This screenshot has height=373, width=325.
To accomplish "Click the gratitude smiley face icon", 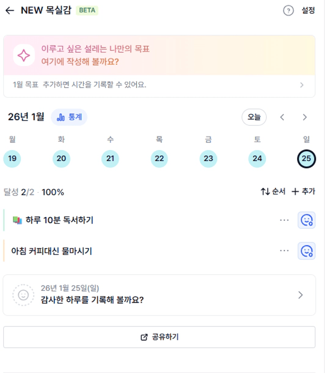I will pos(23,295).
